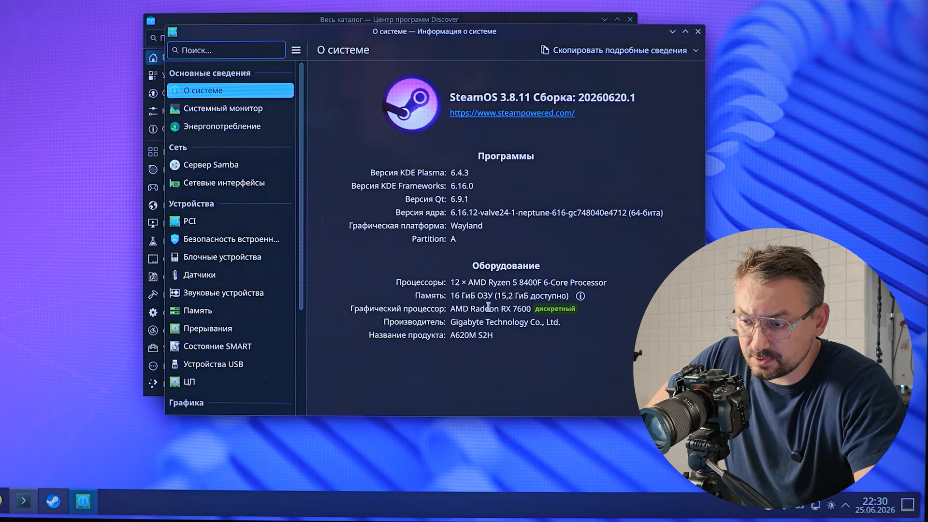Open Датчики page
Image resolution: width=928 pixels, height=522 pixels.
(230, 275)
